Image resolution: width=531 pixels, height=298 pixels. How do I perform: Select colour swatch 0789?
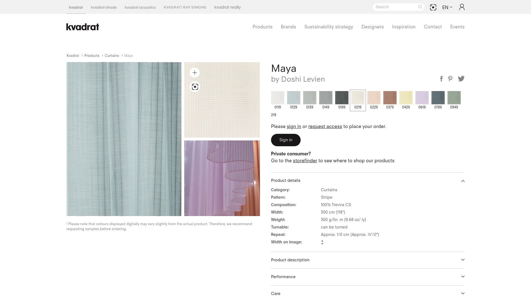click(x=438, y=98)
